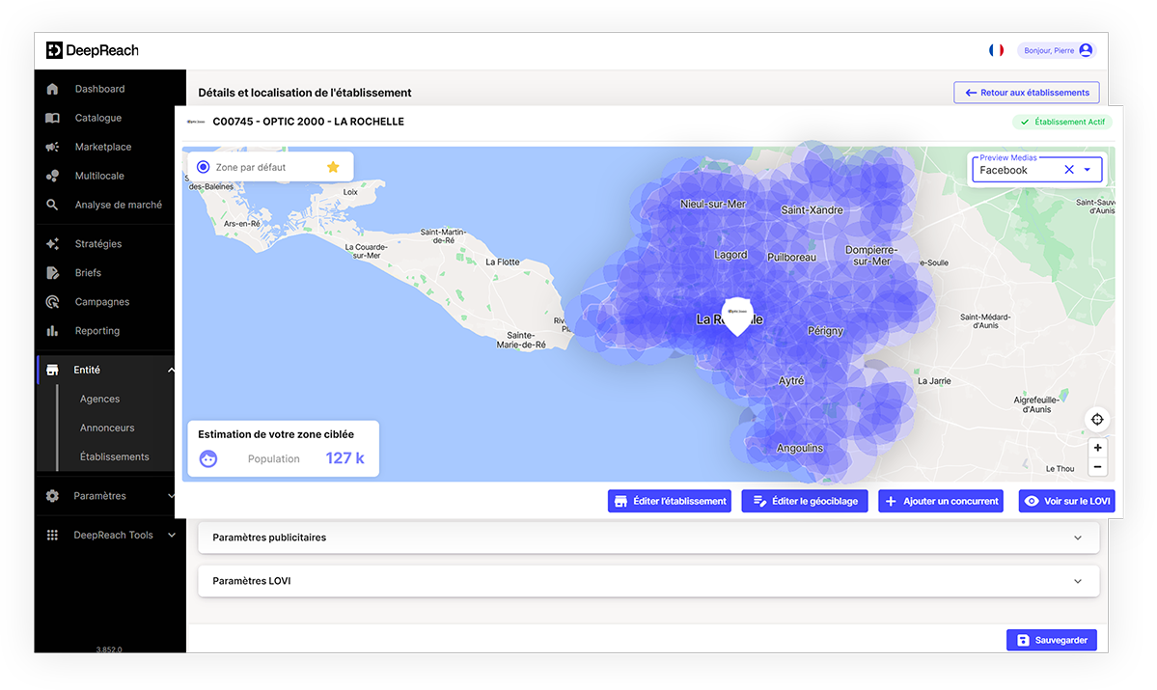Click the Stratégies sparkle icon

point(52,243)
